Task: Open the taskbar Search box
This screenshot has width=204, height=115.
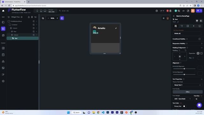Action: [x=76, y=112]
